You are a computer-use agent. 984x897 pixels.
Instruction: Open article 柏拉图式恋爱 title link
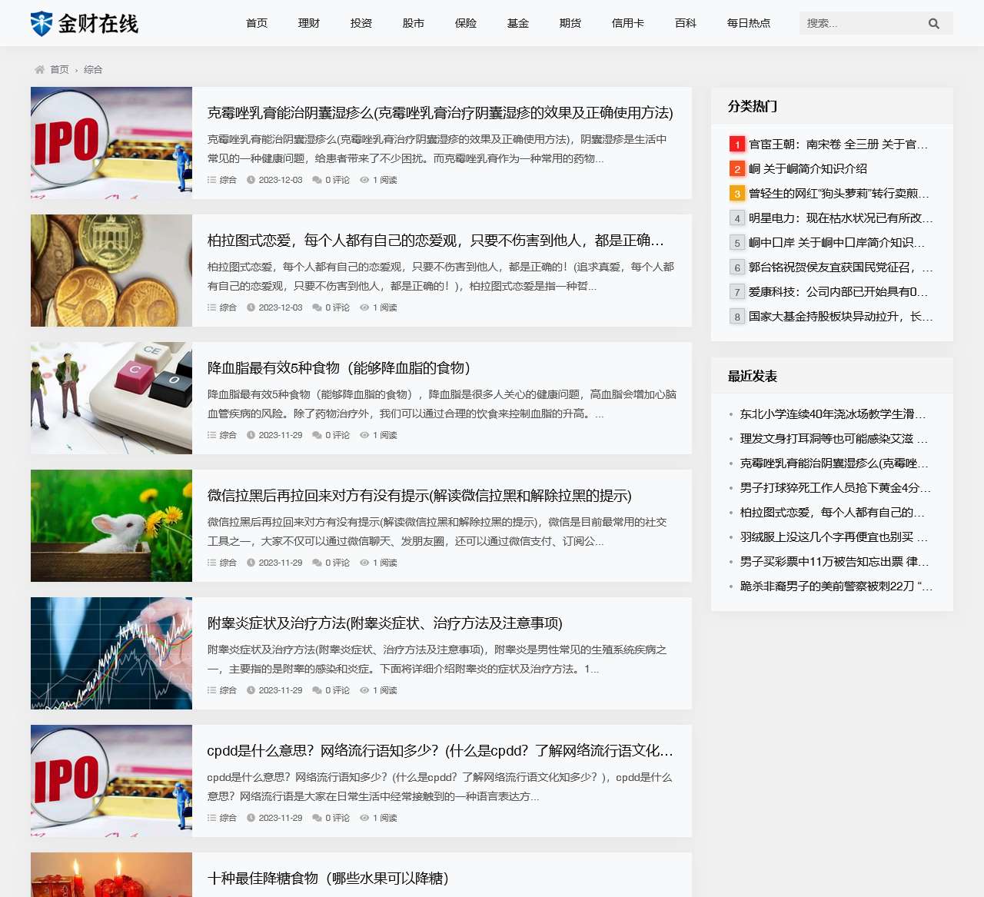[x=436, y=241]
